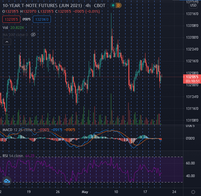This screenshot has height=196, width=201.
Task: Click the orange D delayed data badge
Action: tap(119, 5)
